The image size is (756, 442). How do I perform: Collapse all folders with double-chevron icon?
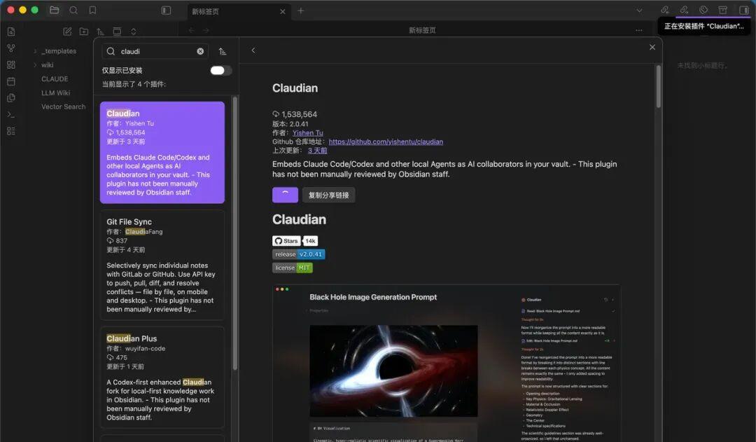click(x=134, y=32)
